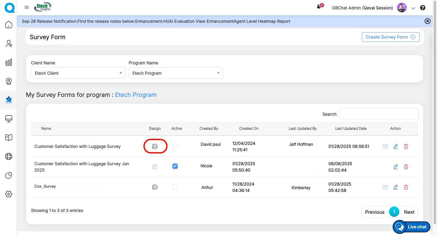Check the Active box for Cox_Survey
The image size is (437, 236).
pyautogui.click(x=175, y=186)
